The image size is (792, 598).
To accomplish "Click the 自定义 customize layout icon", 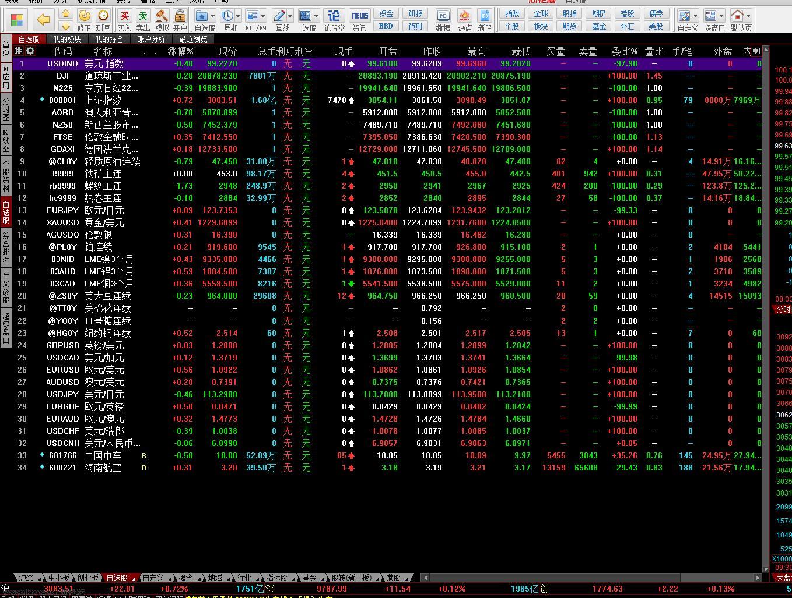I will (685, 16).
